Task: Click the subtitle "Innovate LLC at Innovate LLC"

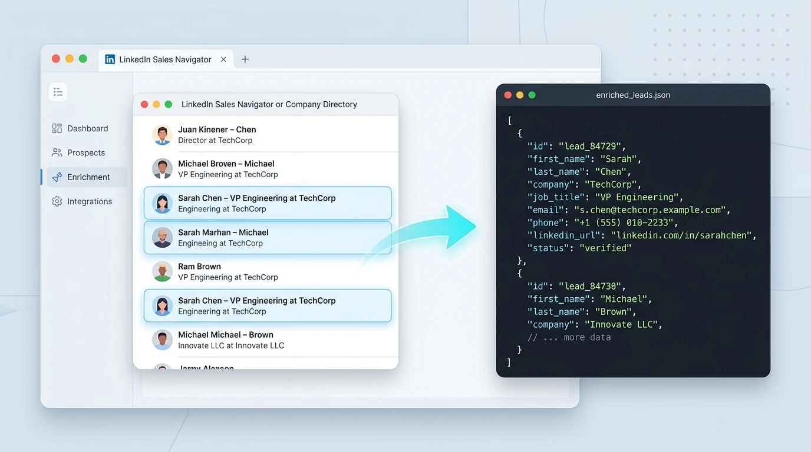Action: [231, 346]
